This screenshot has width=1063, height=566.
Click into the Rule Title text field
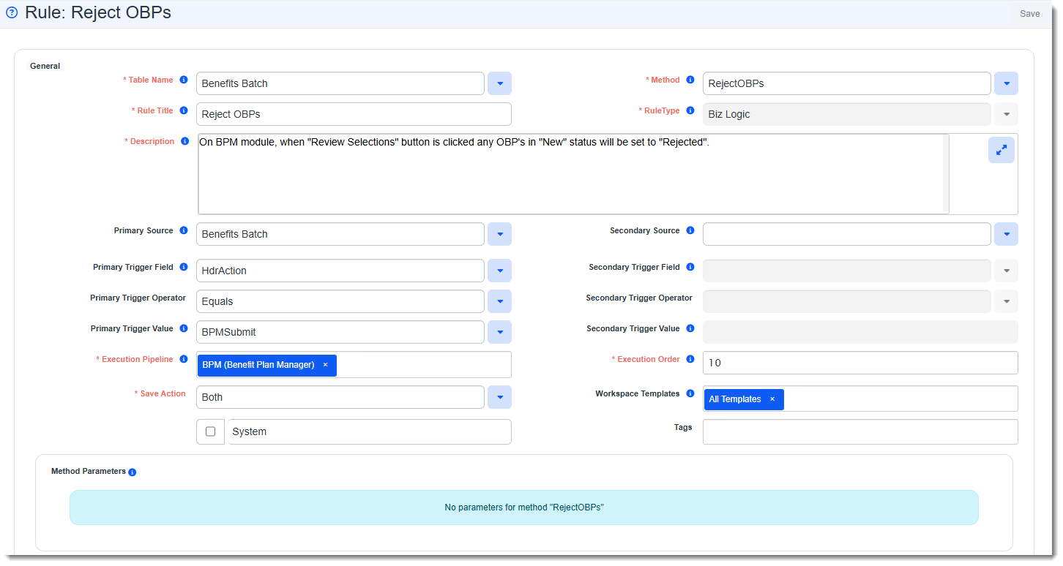click(354, 114)
